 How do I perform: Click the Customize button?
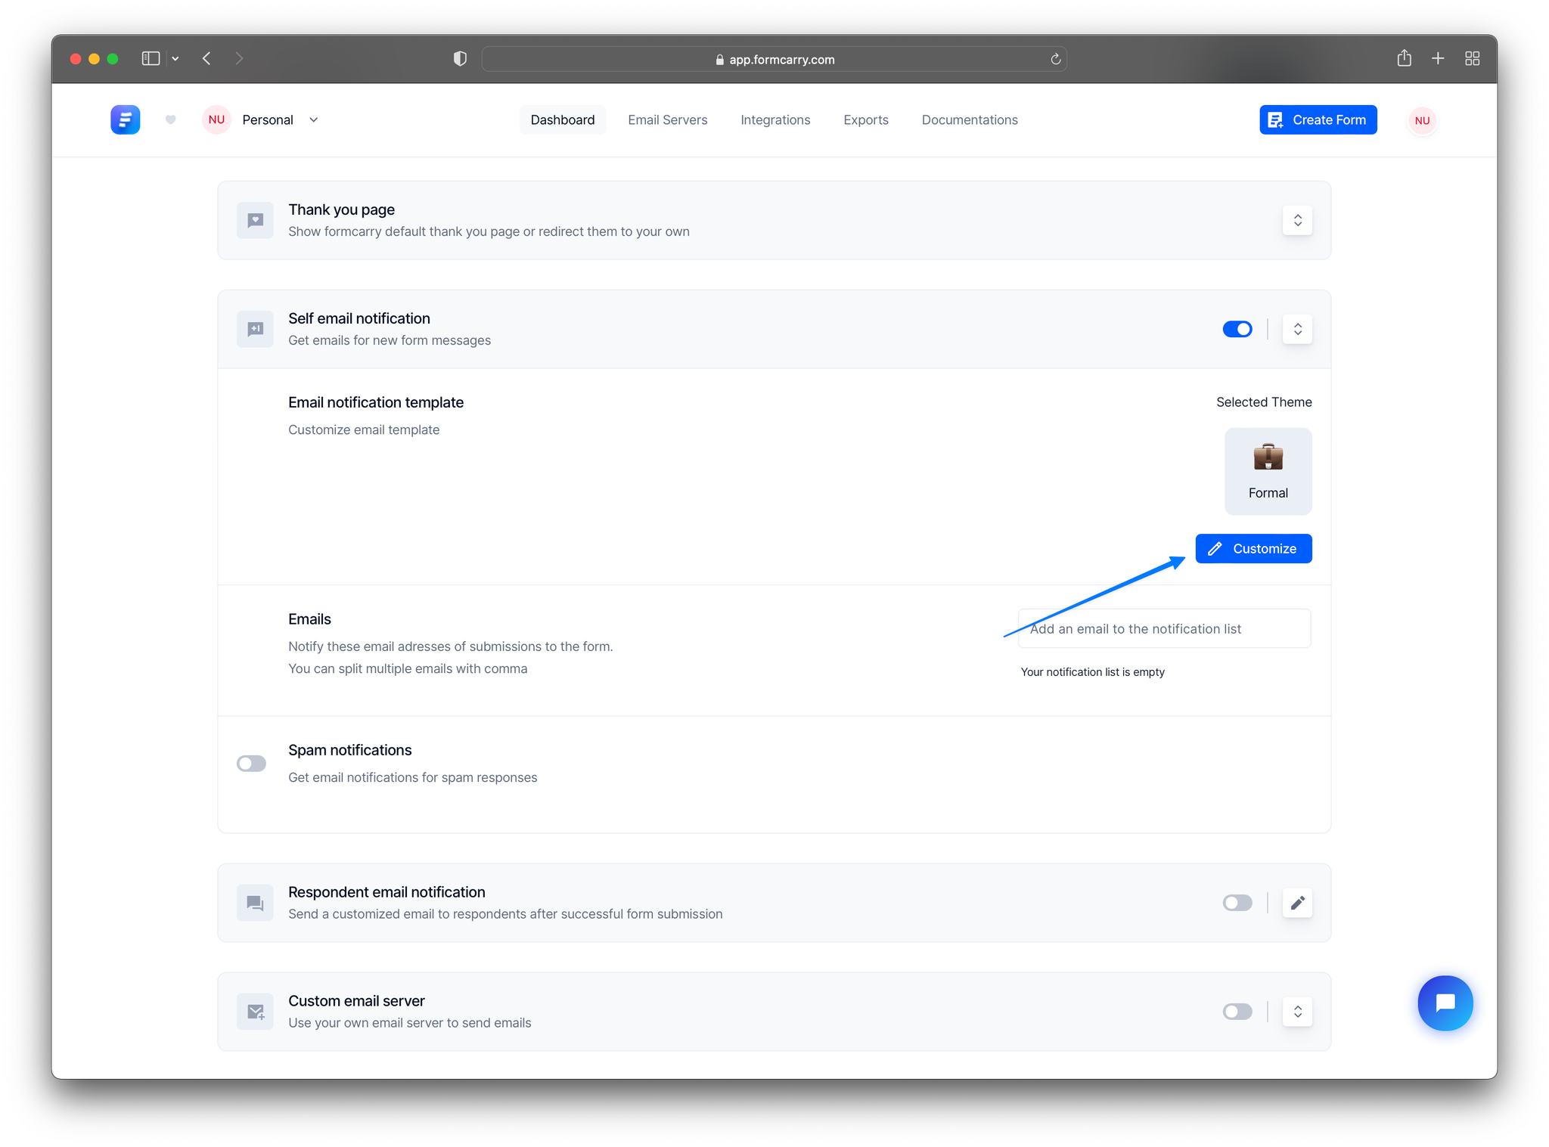[x=1253, y=548]
